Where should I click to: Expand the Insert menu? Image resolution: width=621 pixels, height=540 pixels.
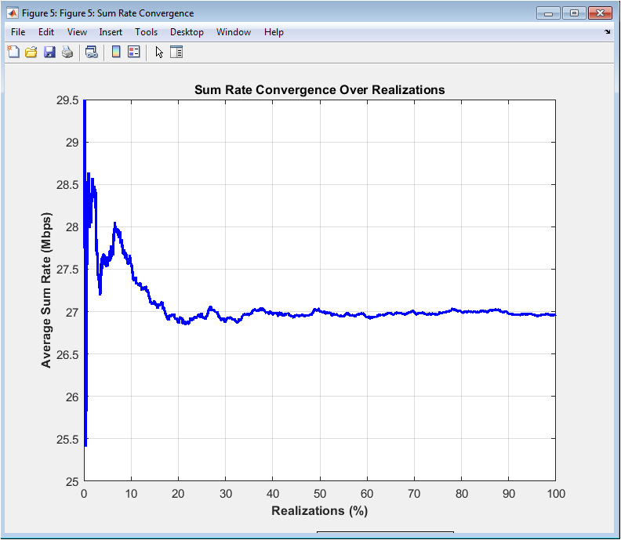coord(111,32)
